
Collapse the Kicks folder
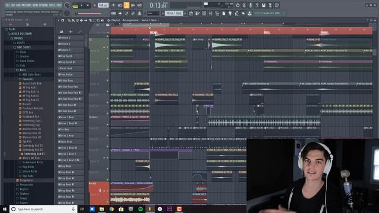point(21,70)
